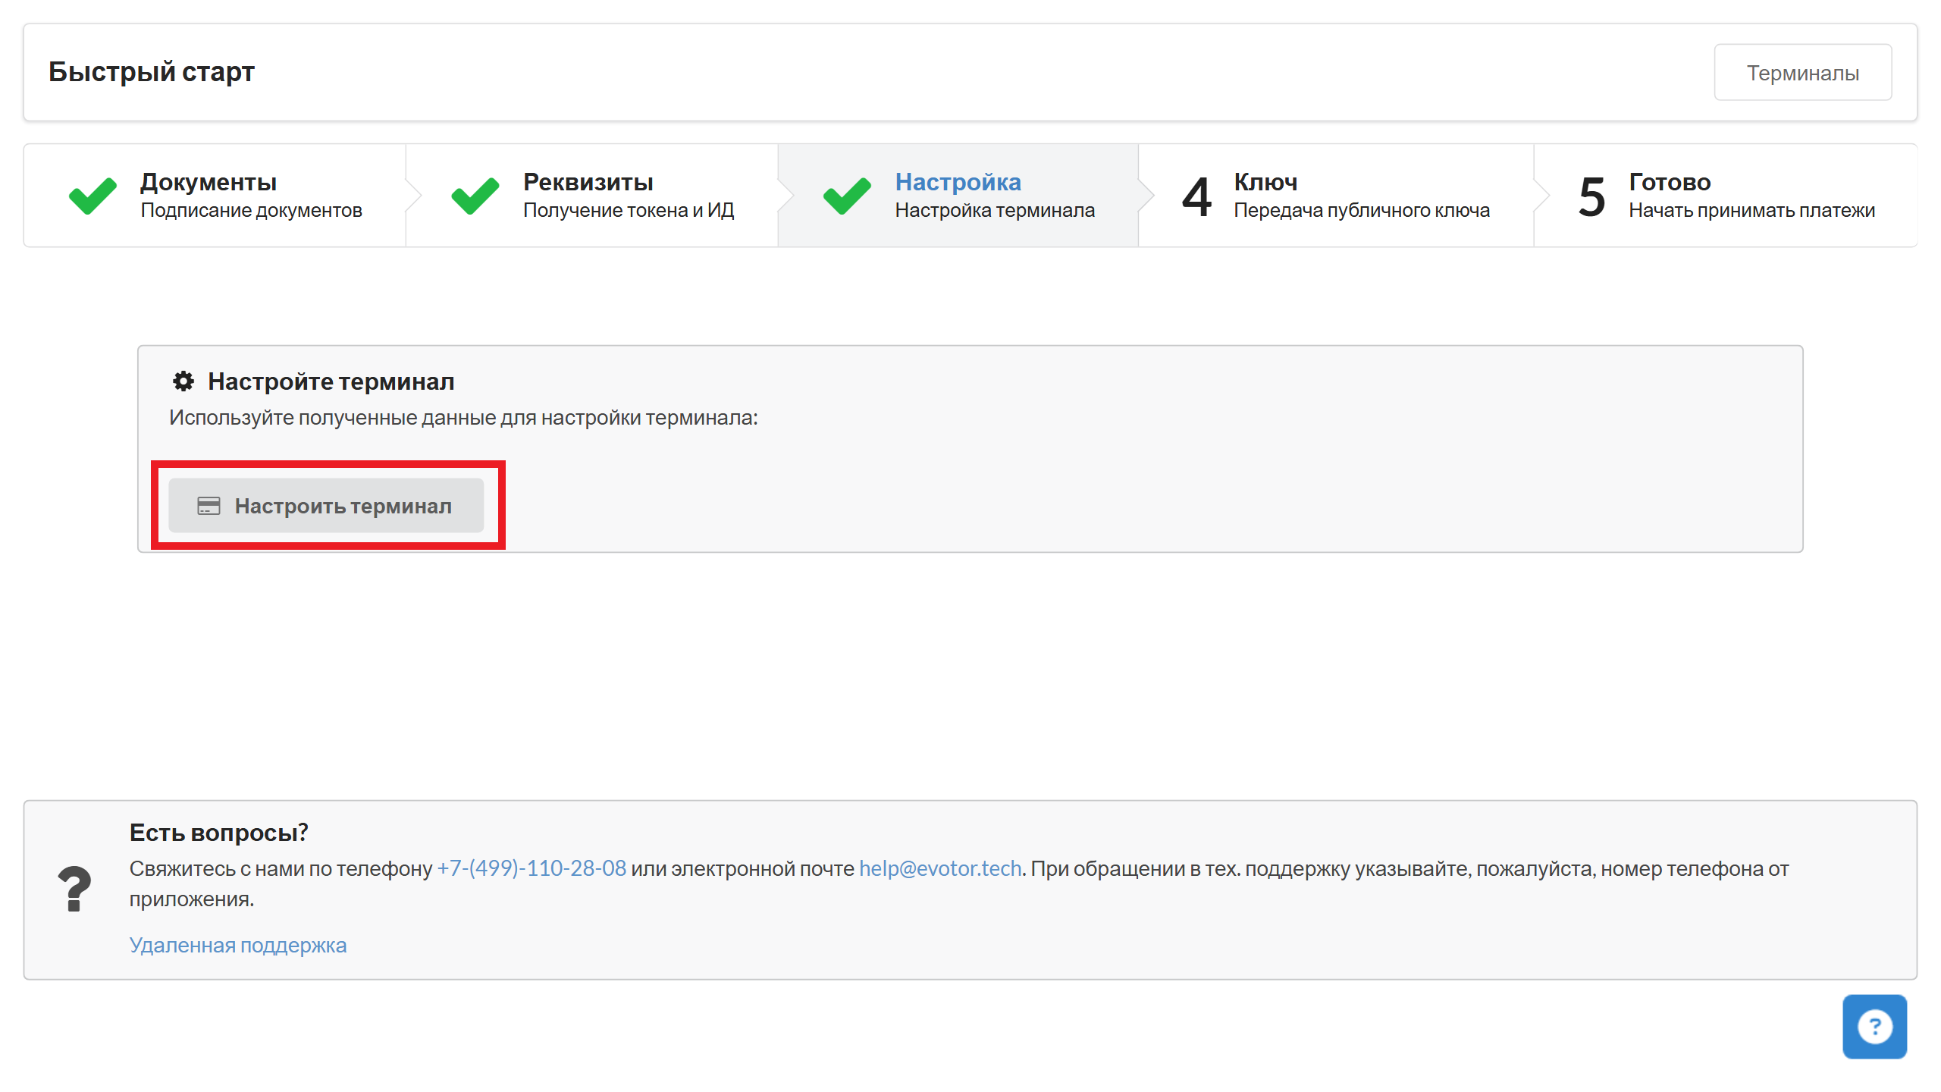Click the Подписание документов subtitle
The image size is (1941, 1092).
pos(252,210)
